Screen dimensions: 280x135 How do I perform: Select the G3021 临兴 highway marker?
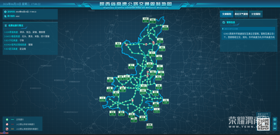[144, 87]
